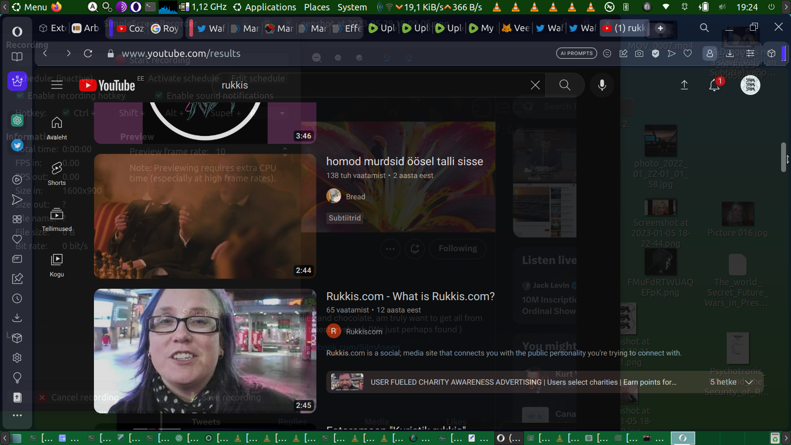Open ChatGPT in the Opera sidebar
Image resolution: width=791 pixels, height=445 pixels.
pyautogui.click(x=17, y=120)
